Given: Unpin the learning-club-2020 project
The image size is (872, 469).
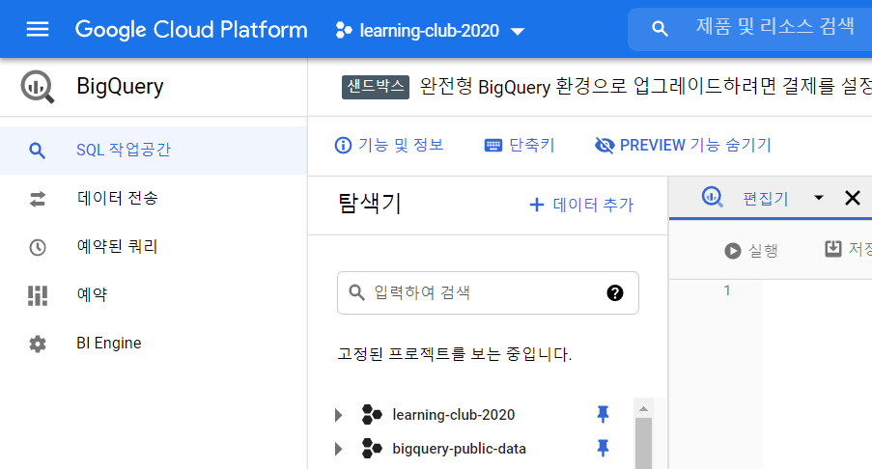Looking at the screenshot, I should tap(603, 414).
